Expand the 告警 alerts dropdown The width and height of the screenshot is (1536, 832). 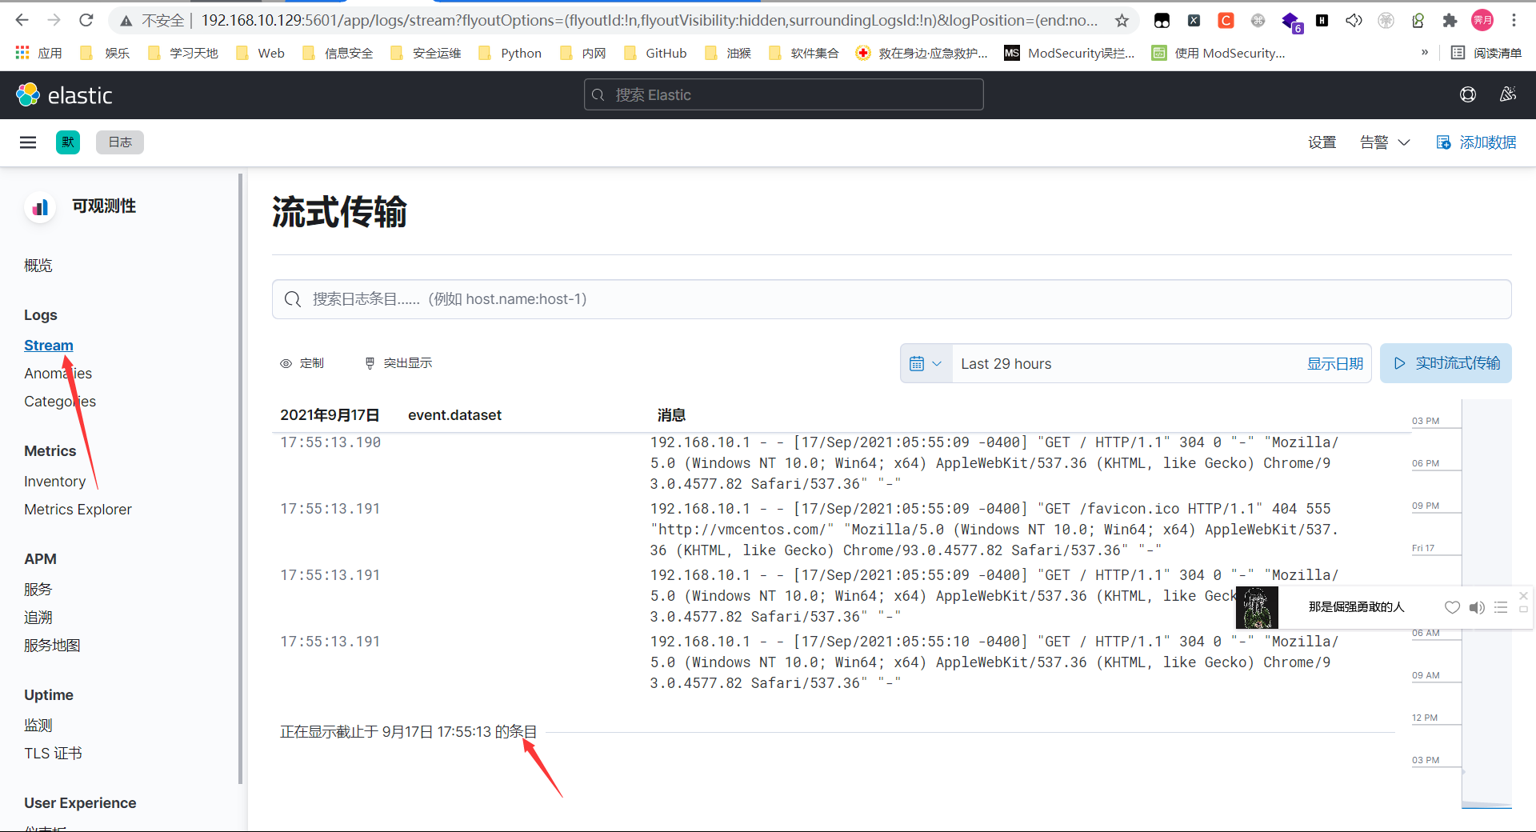click(1385, 142)
